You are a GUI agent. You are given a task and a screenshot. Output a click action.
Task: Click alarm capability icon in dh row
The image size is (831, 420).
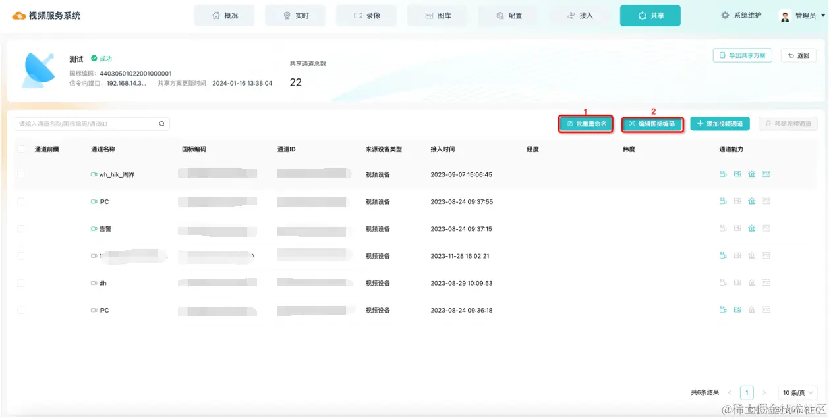(x=751, y=283)
